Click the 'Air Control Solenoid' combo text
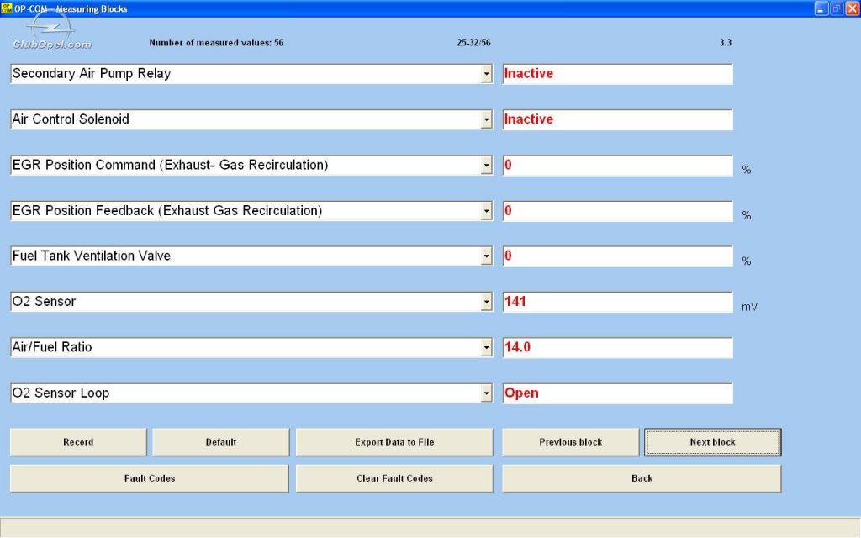This screenshot has width=861, height=538. coord(71,119)
